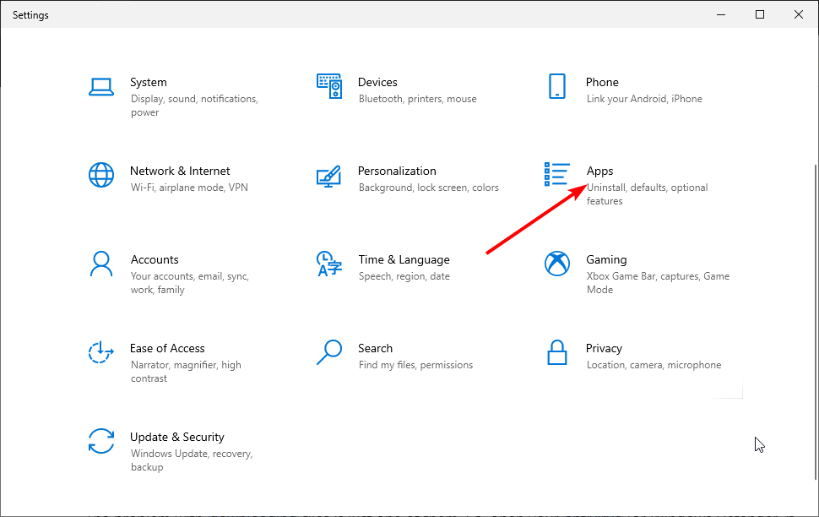This screenshot has width=819, height=517.
Task: Open the Apps settings title
Action: 599,171
